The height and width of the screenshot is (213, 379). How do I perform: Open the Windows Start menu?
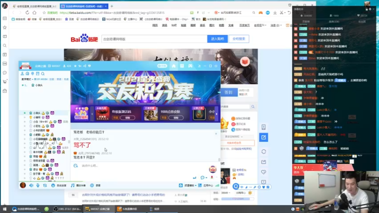pos(4,209)
